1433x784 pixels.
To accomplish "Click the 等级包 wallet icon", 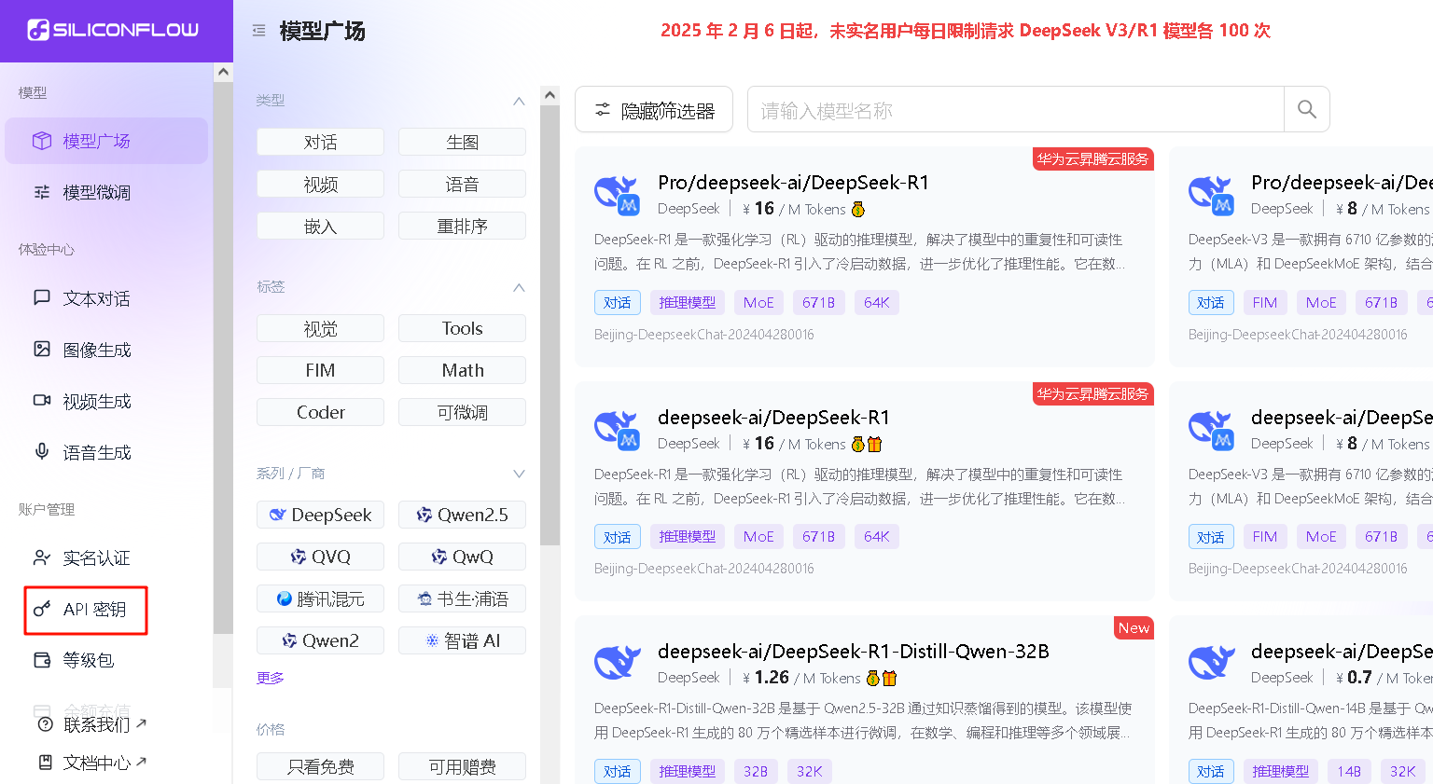I will point(42,660).
